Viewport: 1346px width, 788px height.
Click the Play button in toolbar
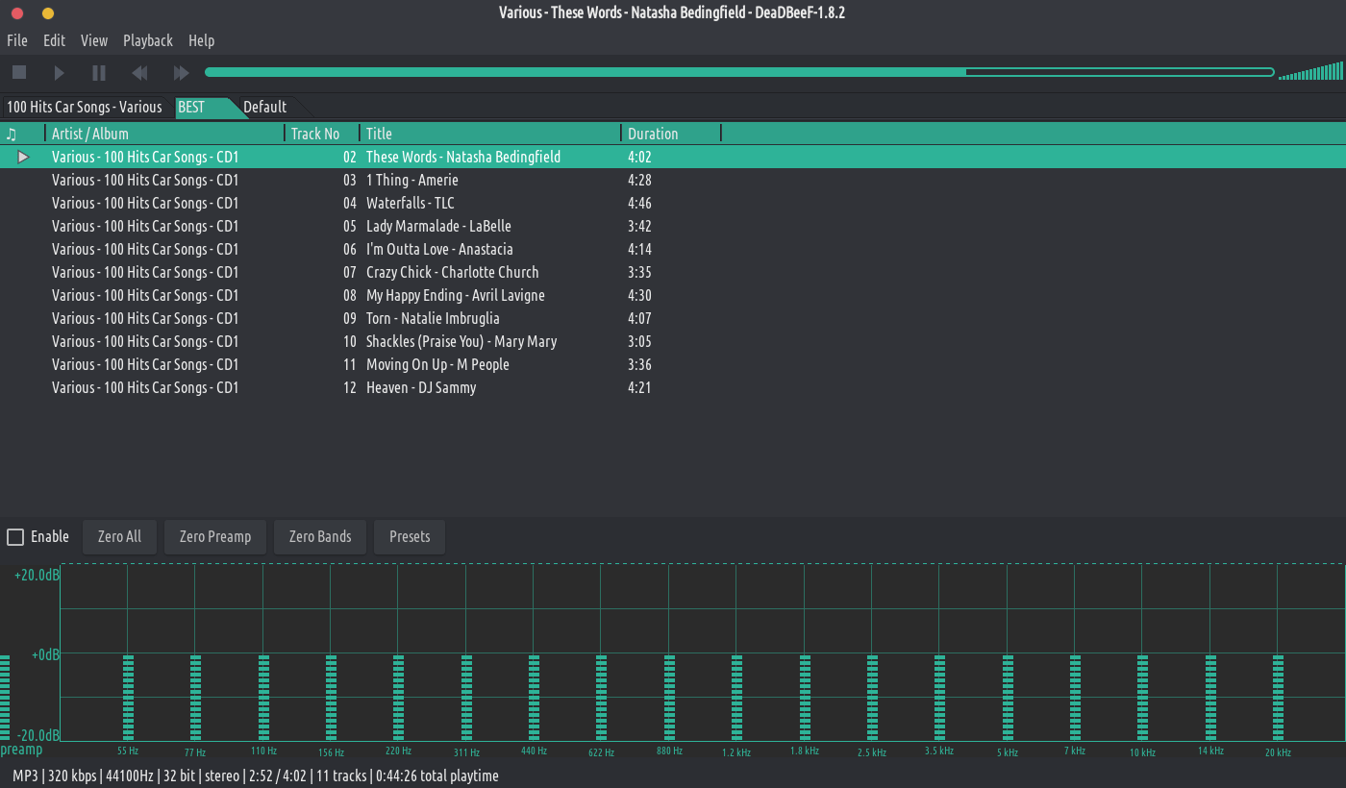59,72
